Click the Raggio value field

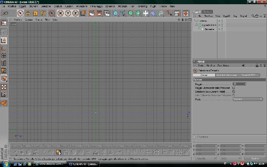pos(238,84)
